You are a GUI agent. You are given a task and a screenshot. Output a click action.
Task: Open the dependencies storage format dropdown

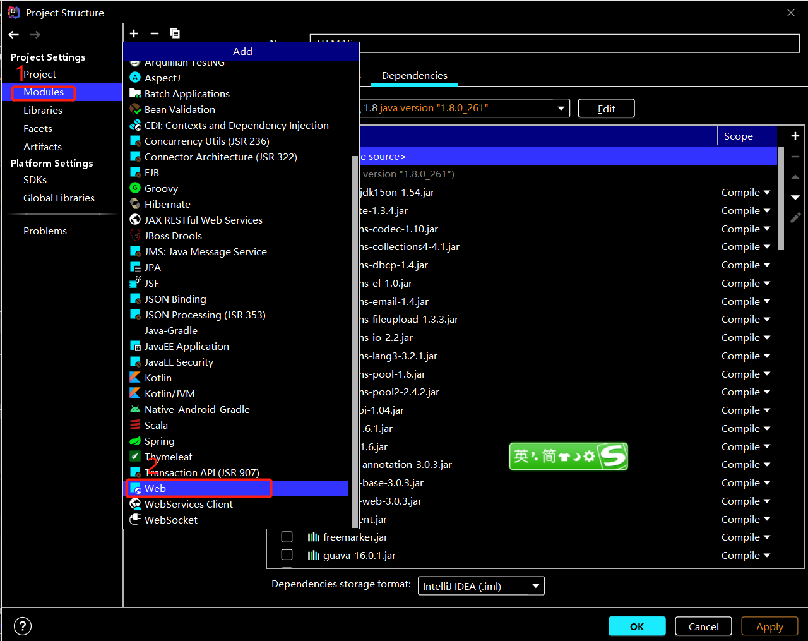(x=481, y=586)
